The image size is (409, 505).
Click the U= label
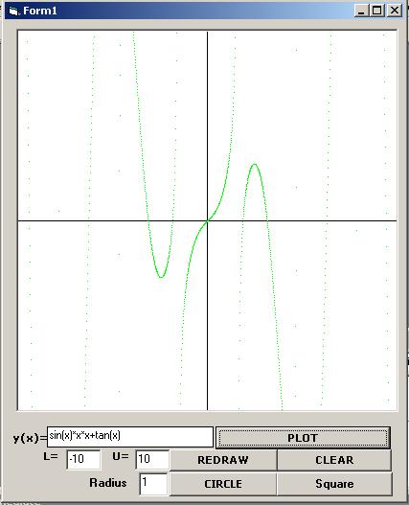click(121, 456)
